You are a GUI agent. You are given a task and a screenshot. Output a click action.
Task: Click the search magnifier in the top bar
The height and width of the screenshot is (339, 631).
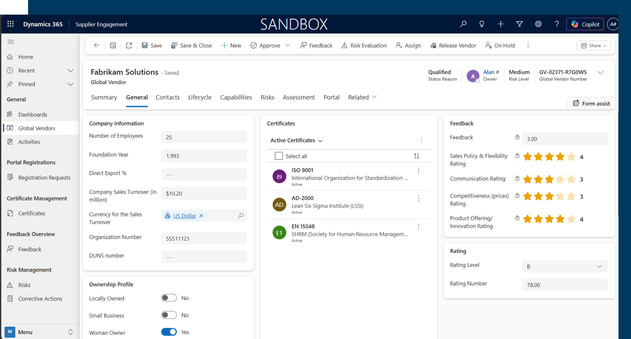coord(463,24)
